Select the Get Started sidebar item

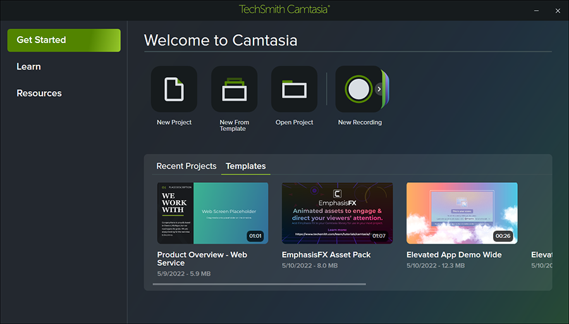(x=64, y=40)
